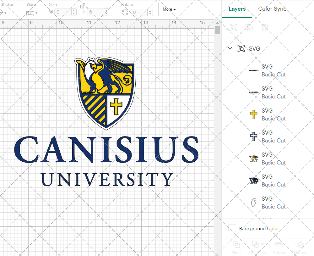Open the Background Color swatch

(232, 229)
